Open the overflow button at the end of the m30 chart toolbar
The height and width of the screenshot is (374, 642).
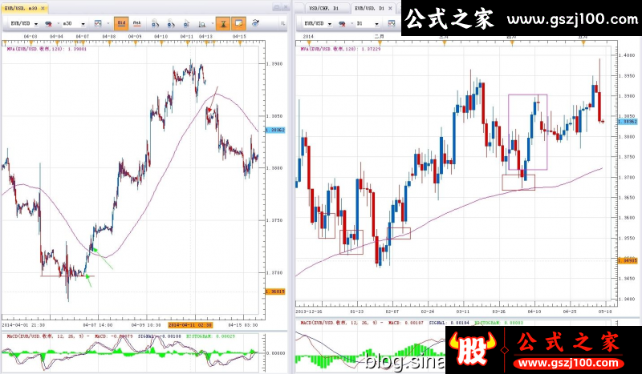(283, 24)
